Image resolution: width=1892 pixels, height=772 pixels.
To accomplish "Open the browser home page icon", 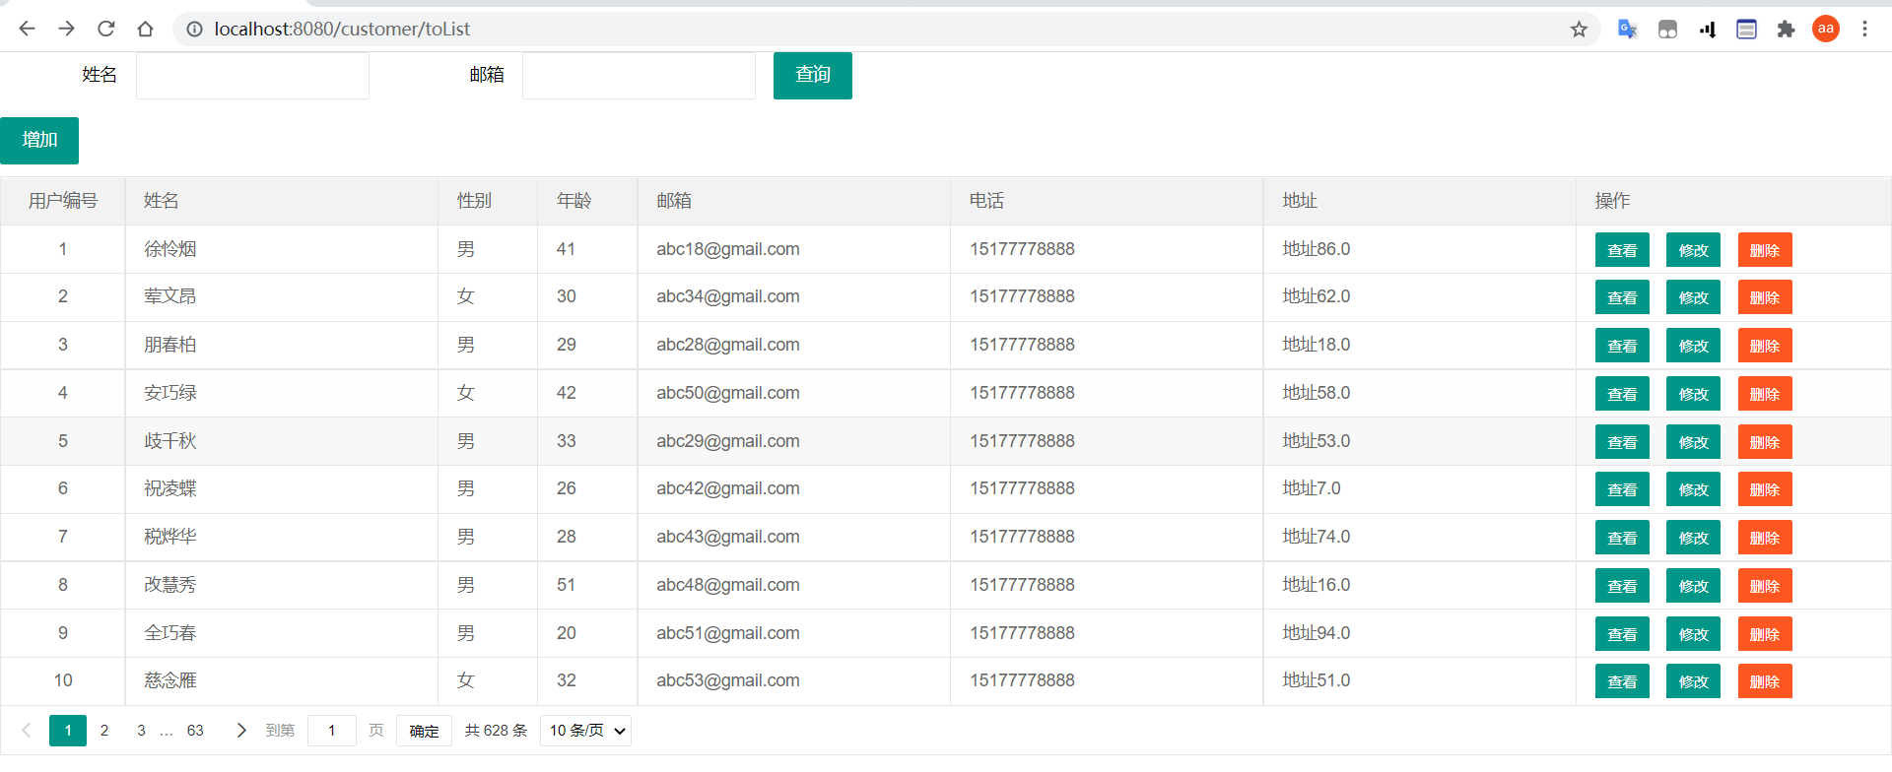I will point(145,29).
